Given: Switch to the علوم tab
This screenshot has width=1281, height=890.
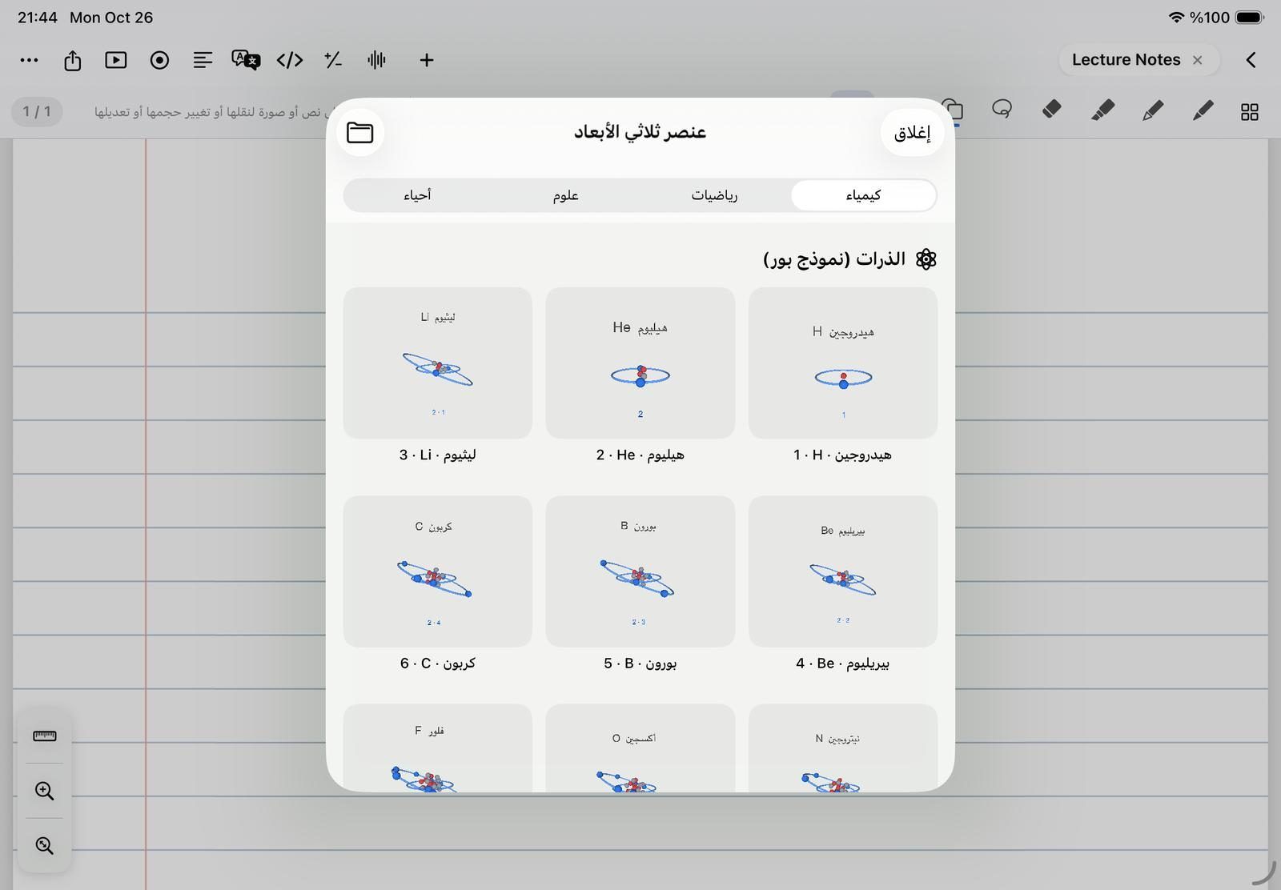Looking at the screenshot, I should pos(566,195).
